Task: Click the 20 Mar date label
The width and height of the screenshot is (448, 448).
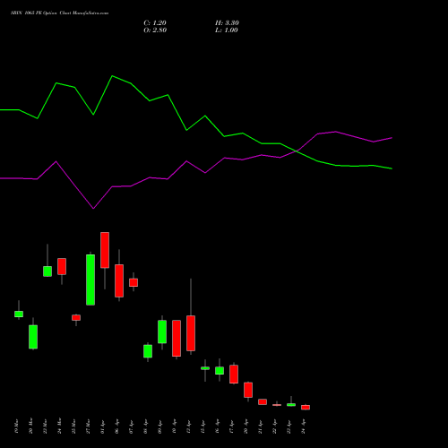Action: pos(30,426)
